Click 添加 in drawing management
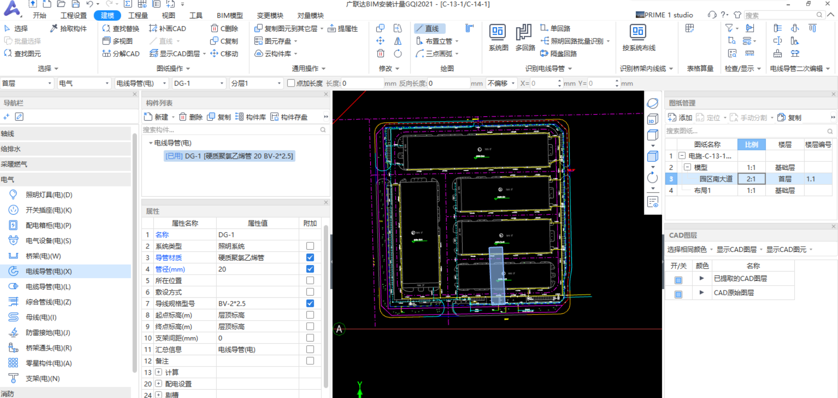This screenshot has width=838, height=398. coord(680,118)
